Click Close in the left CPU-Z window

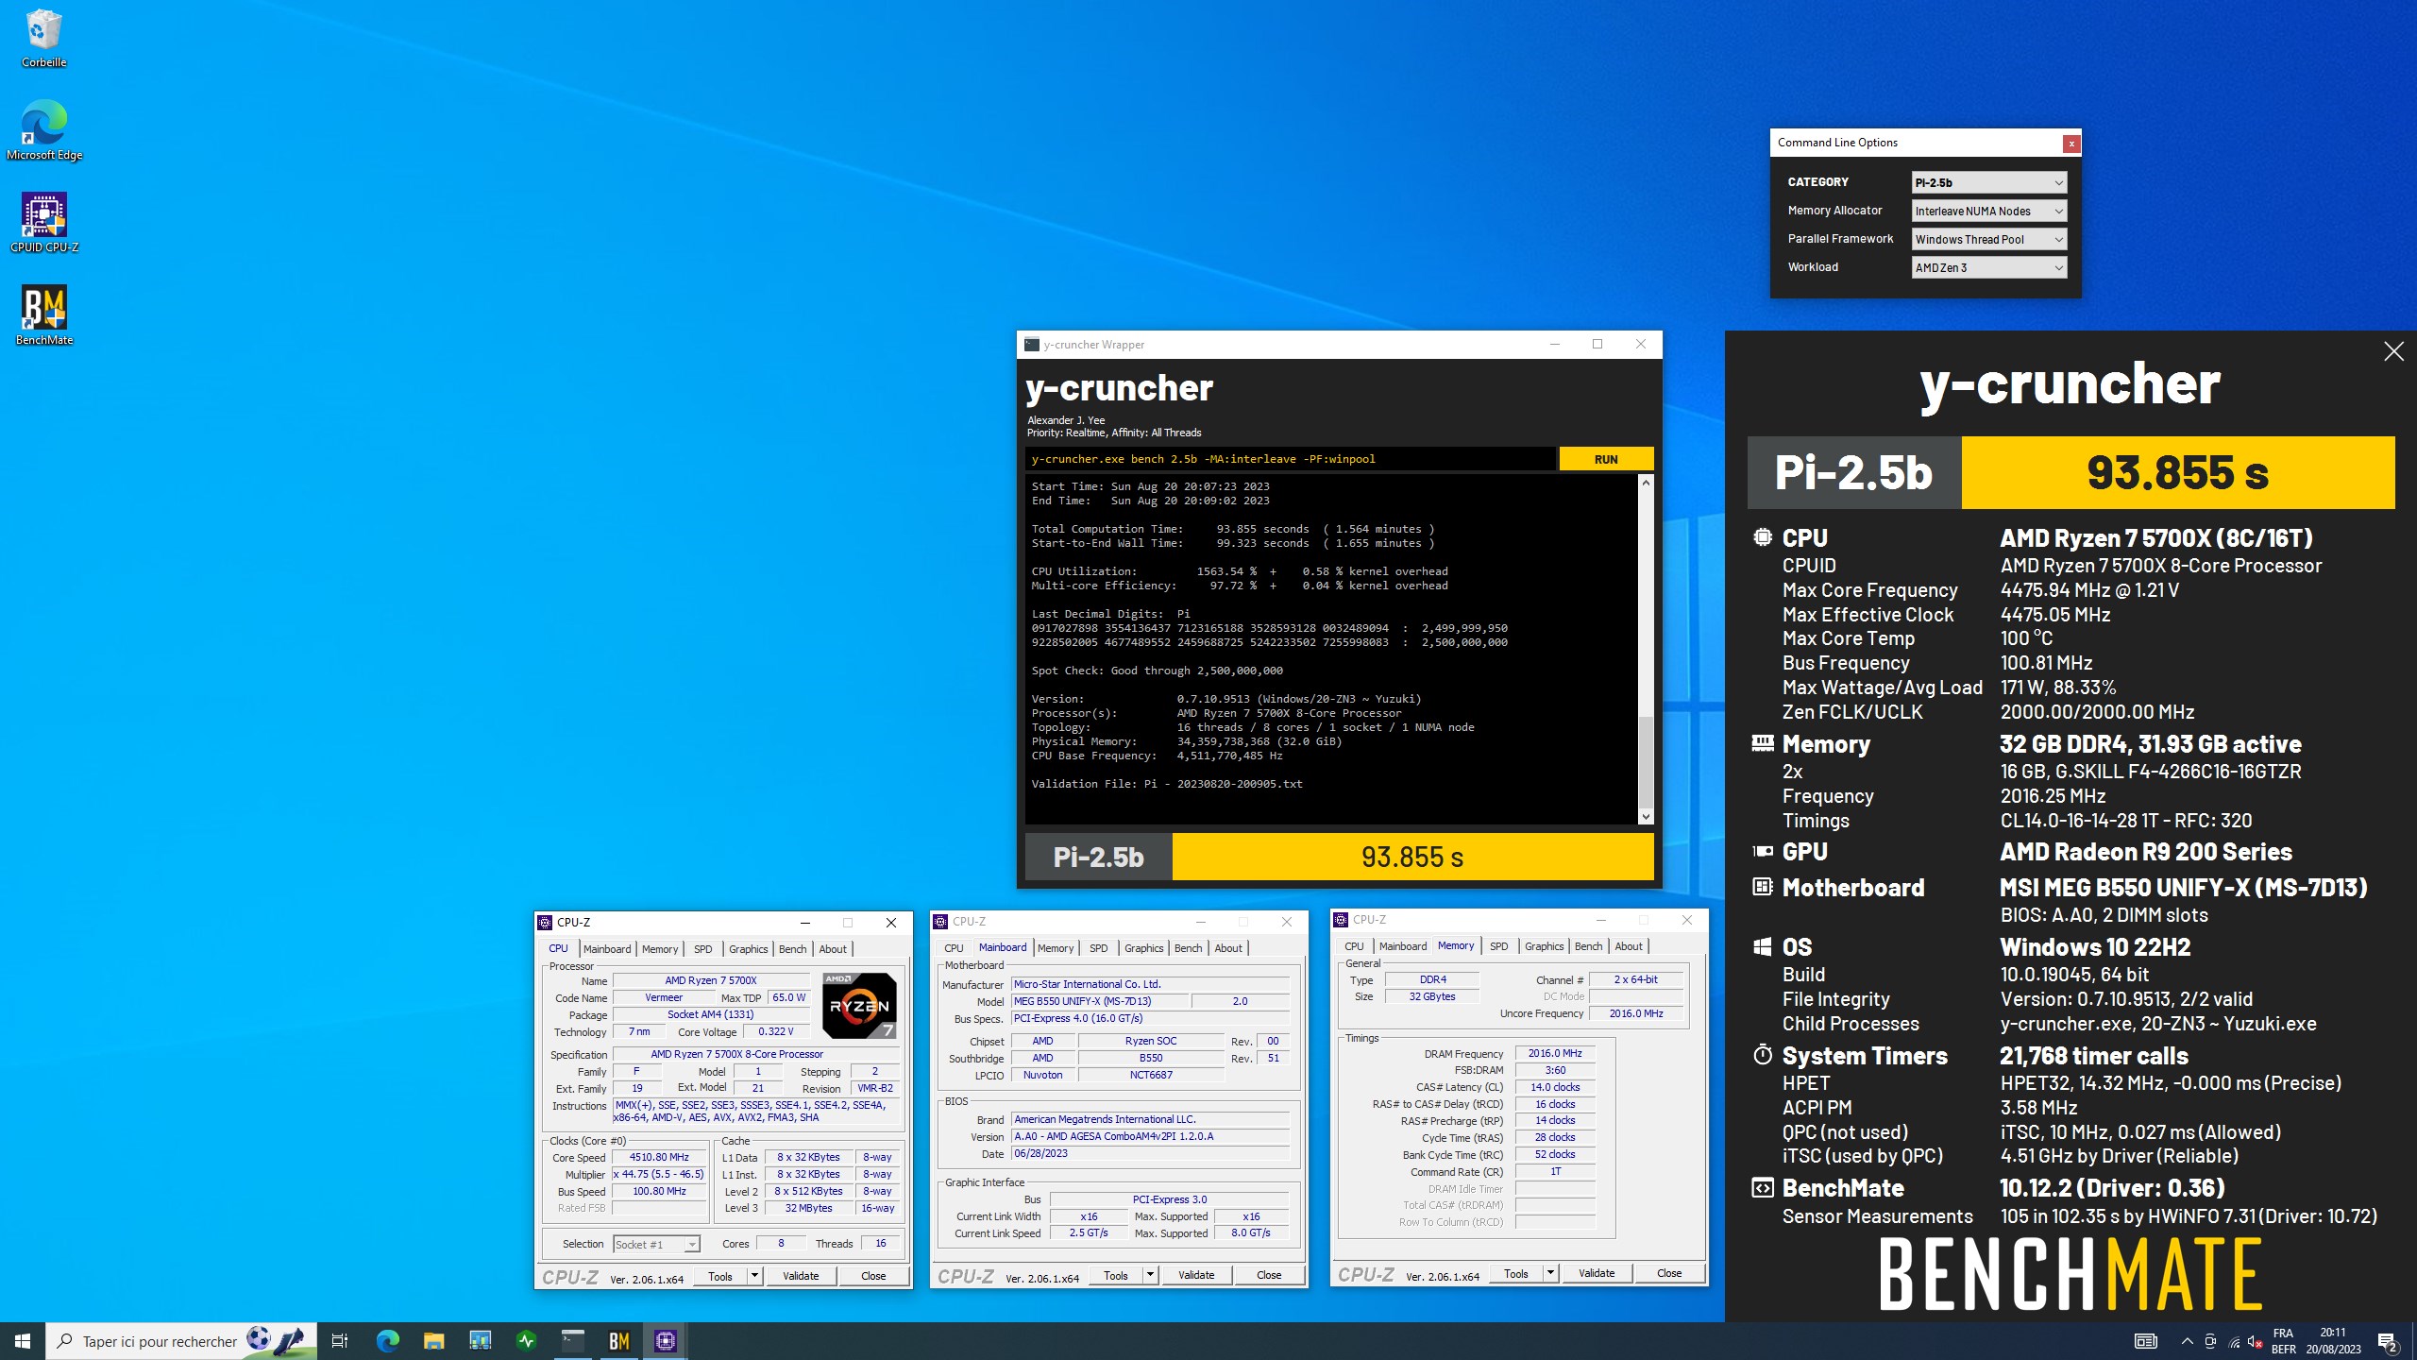873,1276
